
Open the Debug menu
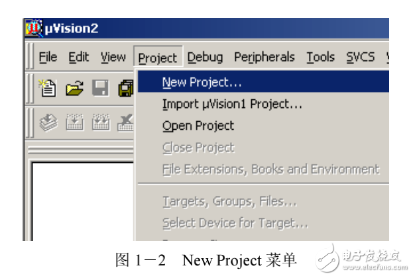205,58
